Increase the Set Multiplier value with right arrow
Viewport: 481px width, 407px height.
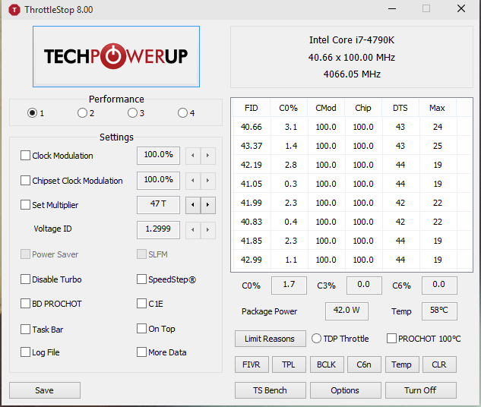[x=208, y=205]
